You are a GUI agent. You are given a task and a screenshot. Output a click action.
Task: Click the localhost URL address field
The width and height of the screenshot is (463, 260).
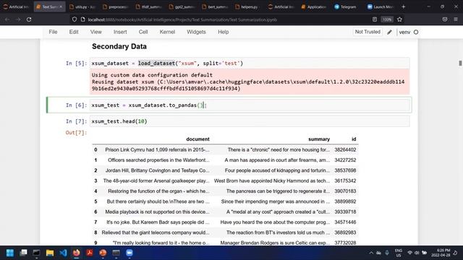point(221,19)
